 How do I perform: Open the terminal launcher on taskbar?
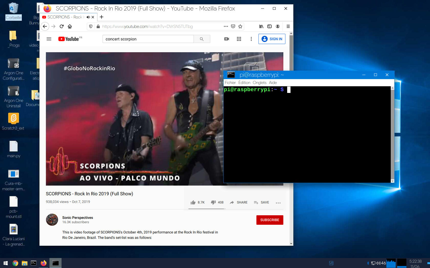[34, 263]
